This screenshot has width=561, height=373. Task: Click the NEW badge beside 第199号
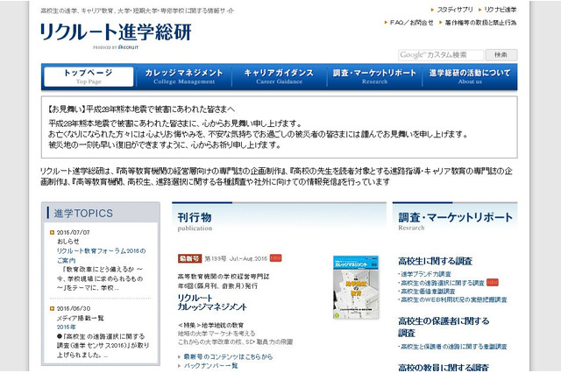coord(275,258)
